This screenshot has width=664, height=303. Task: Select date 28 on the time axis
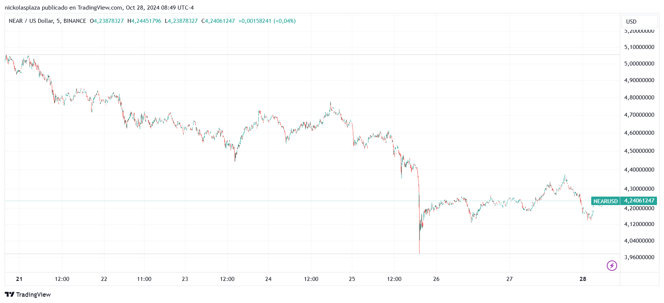583,279
